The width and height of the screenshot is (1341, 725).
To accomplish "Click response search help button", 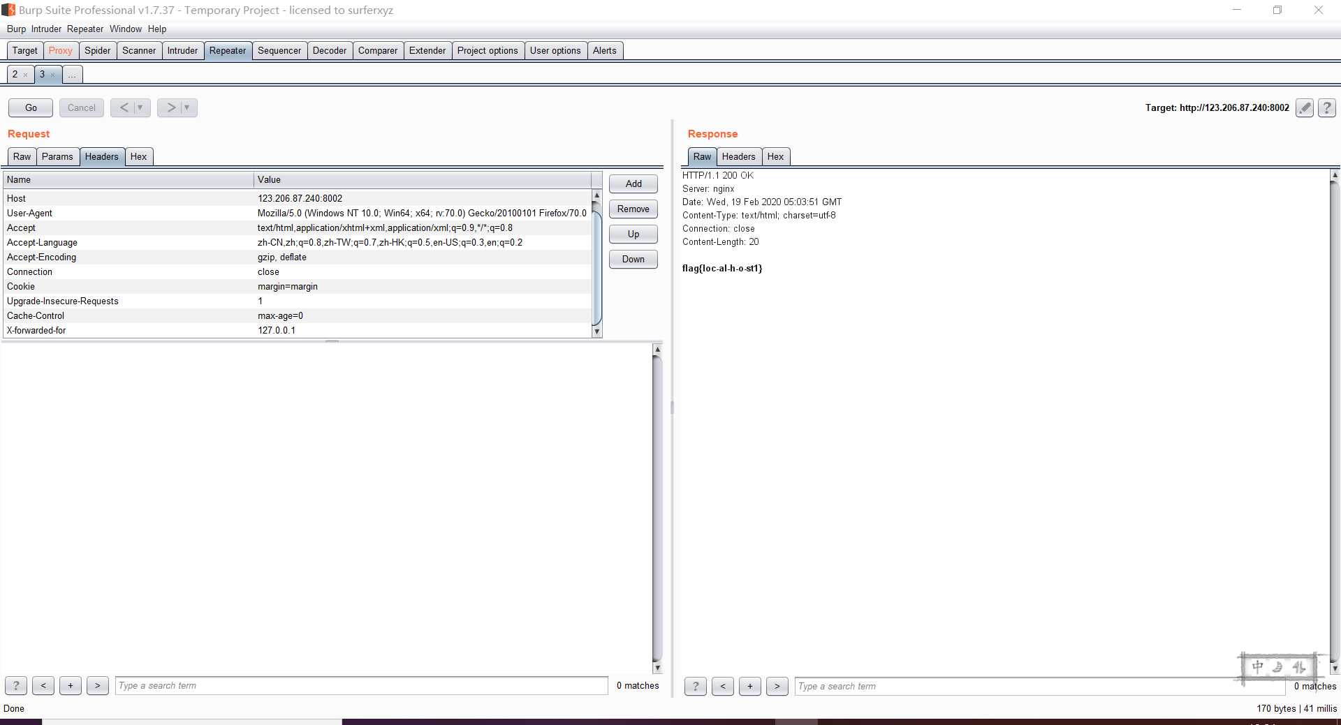I will point(695,686).
